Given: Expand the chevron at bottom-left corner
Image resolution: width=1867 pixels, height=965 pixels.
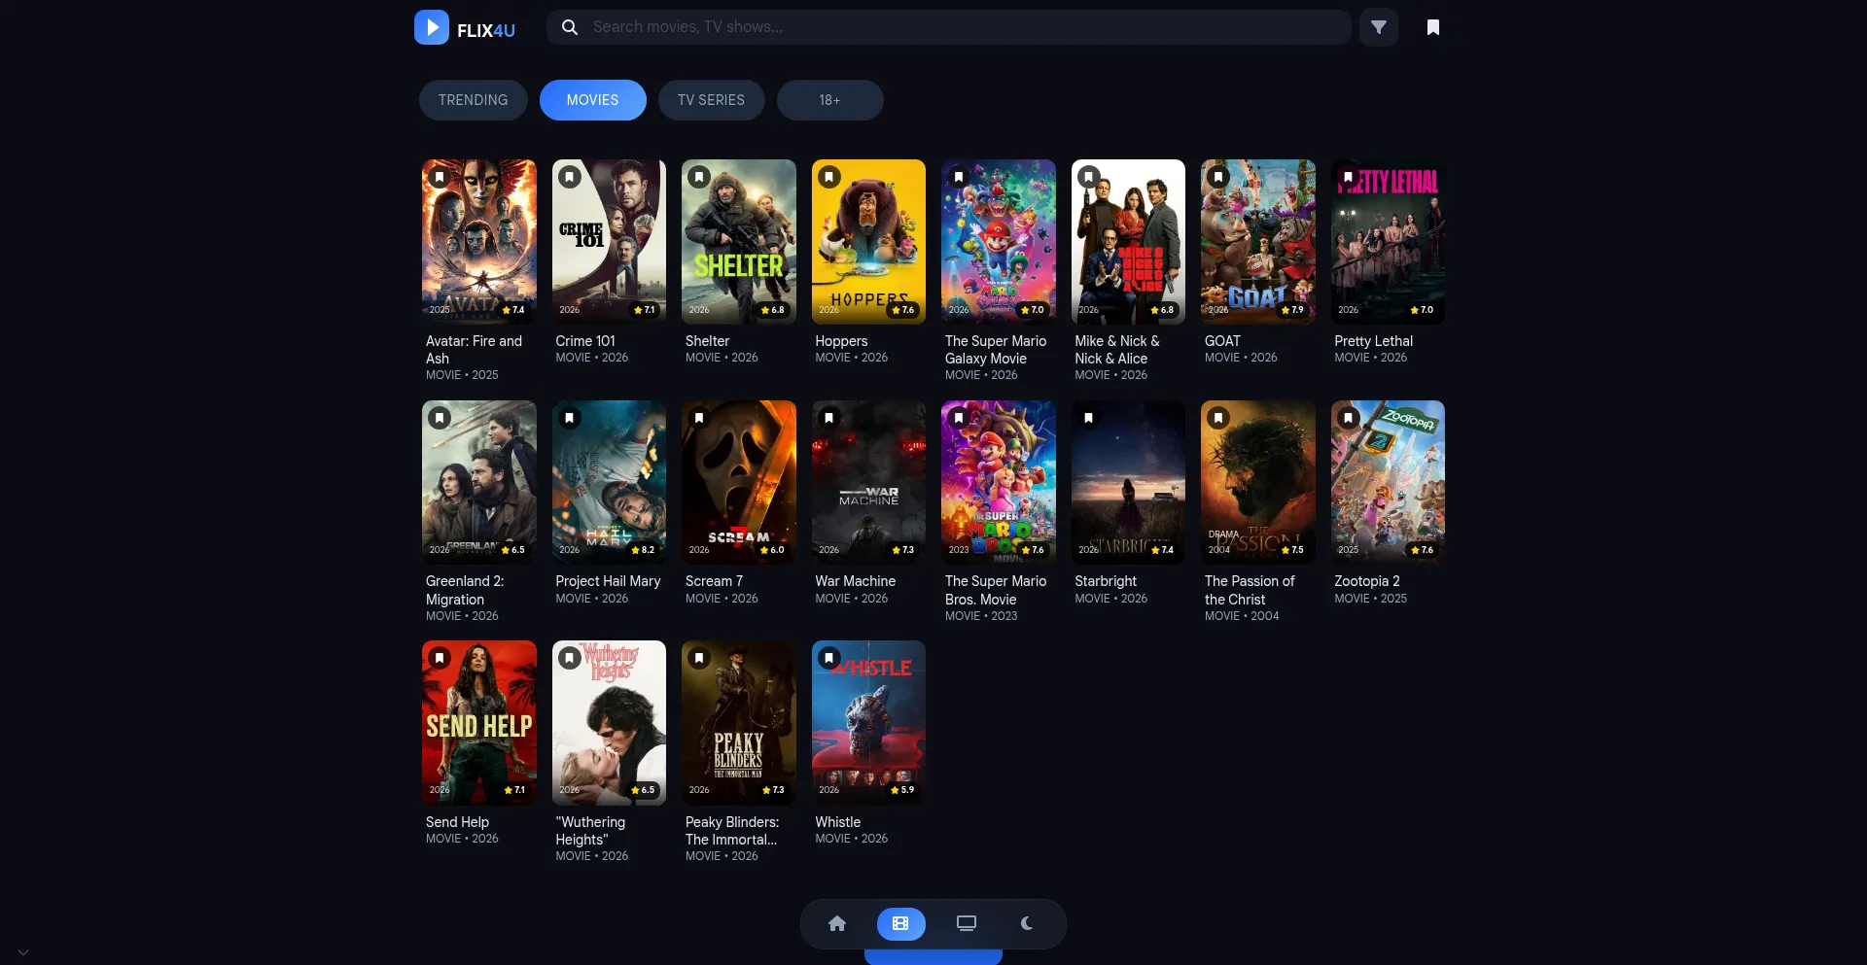Looking at the screenshot, I should click(x=23, y=952).
